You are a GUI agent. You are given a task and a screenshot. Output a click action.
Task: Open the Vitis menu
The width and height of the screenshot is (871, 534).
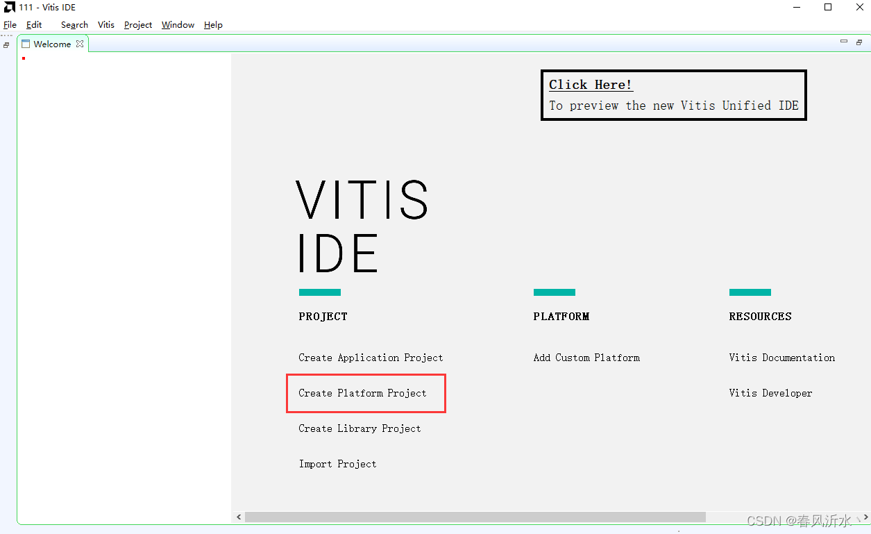click(x=106, y=25)
